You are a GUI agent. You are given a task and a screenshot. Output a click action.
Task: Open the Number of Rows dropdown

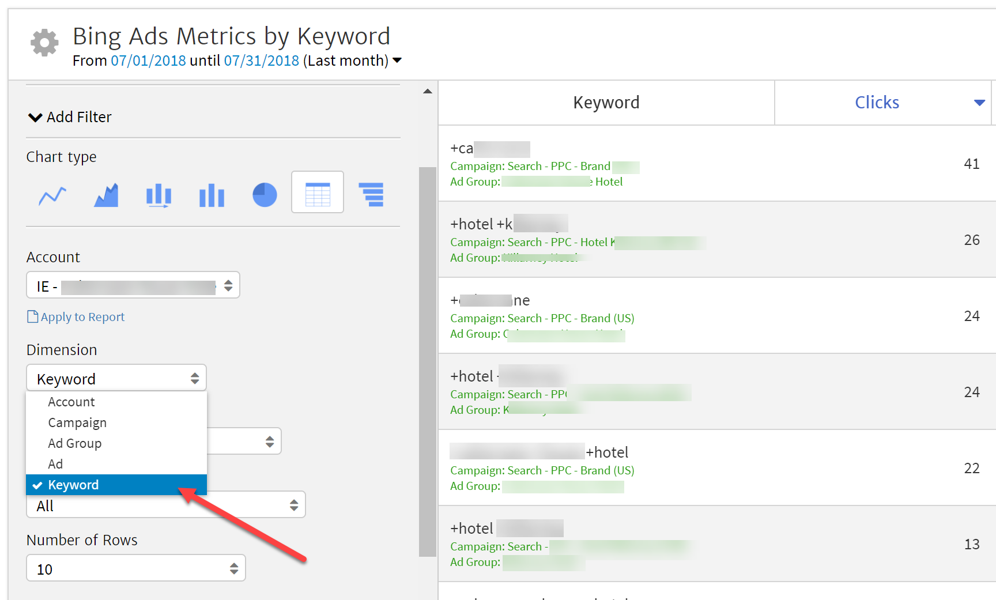(136, 568)
